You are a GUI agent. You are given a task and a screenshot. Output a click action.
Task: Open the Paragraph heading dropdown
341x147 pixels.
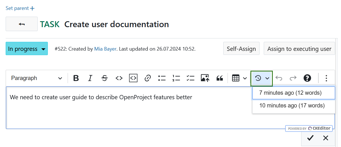point(37,78)
